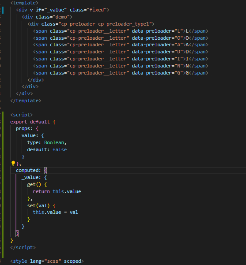Click the opening template tag
The image size is (246, 265).
point(24,3)
